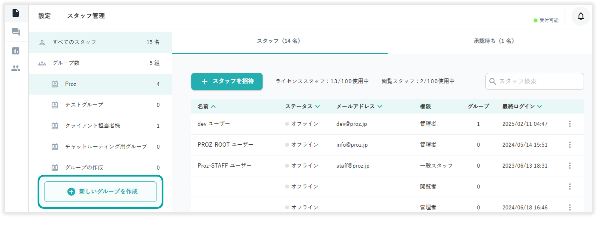Select the Proz group in list
Image resolution: width=597 pixels, height=235 pixels.
point(100,84)
